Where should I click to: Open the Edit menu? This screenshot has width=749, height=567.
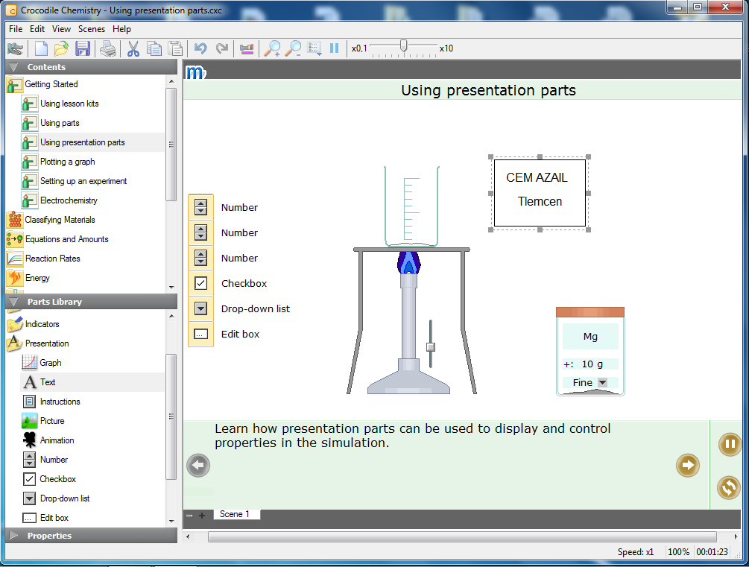click(x=37, y=28)
